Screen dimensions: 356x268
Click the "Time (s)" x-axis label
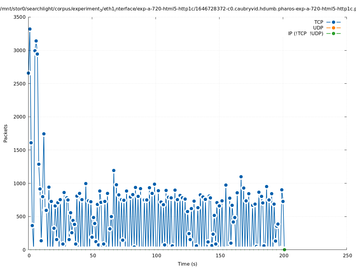coord(187,264)
